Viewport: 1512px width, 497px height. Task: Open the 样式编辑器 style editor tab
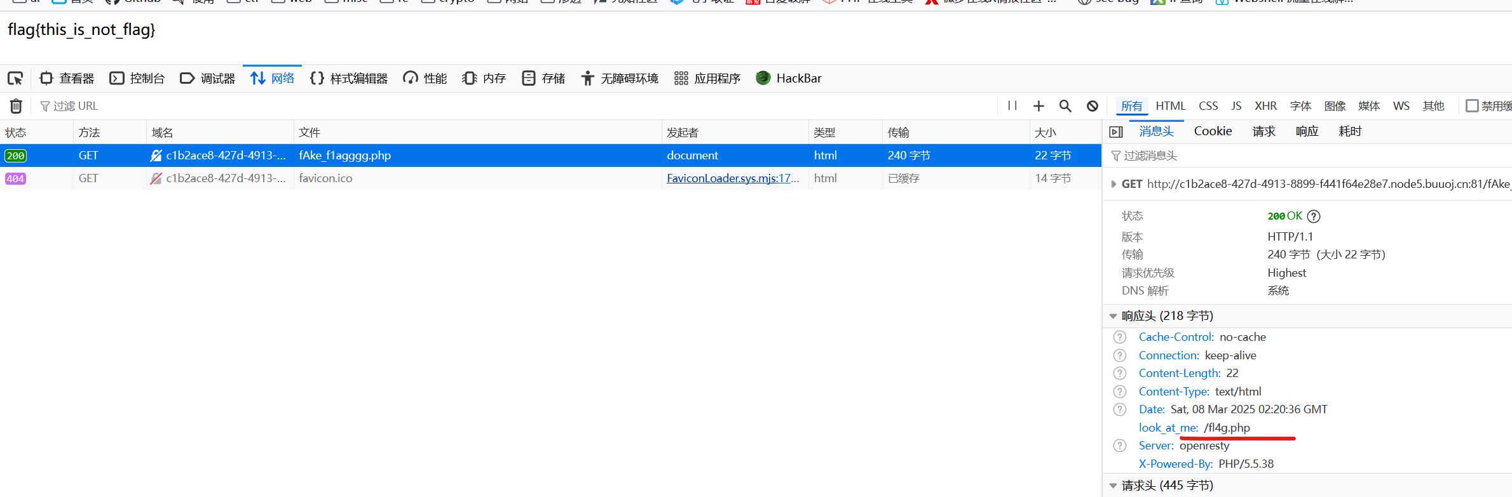tap(349, 79)
